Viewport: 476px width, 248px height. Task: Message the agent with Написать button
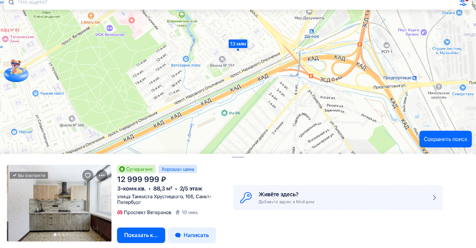click(x=192, y=235)
